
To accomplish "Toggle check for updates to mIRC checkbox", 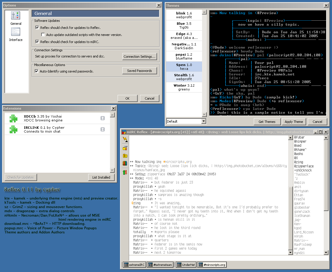I will 37,42.
